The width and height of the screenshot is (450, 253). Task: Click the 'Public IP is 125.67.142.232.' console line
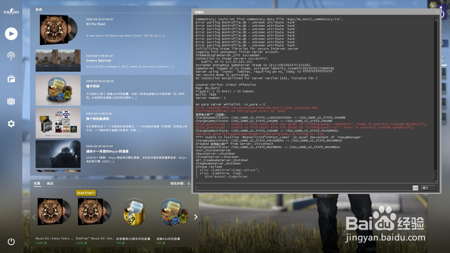(227, 62)
